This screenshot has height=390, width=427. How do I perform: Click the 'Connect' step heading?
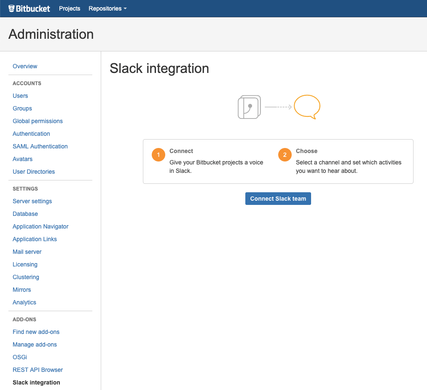181,151
